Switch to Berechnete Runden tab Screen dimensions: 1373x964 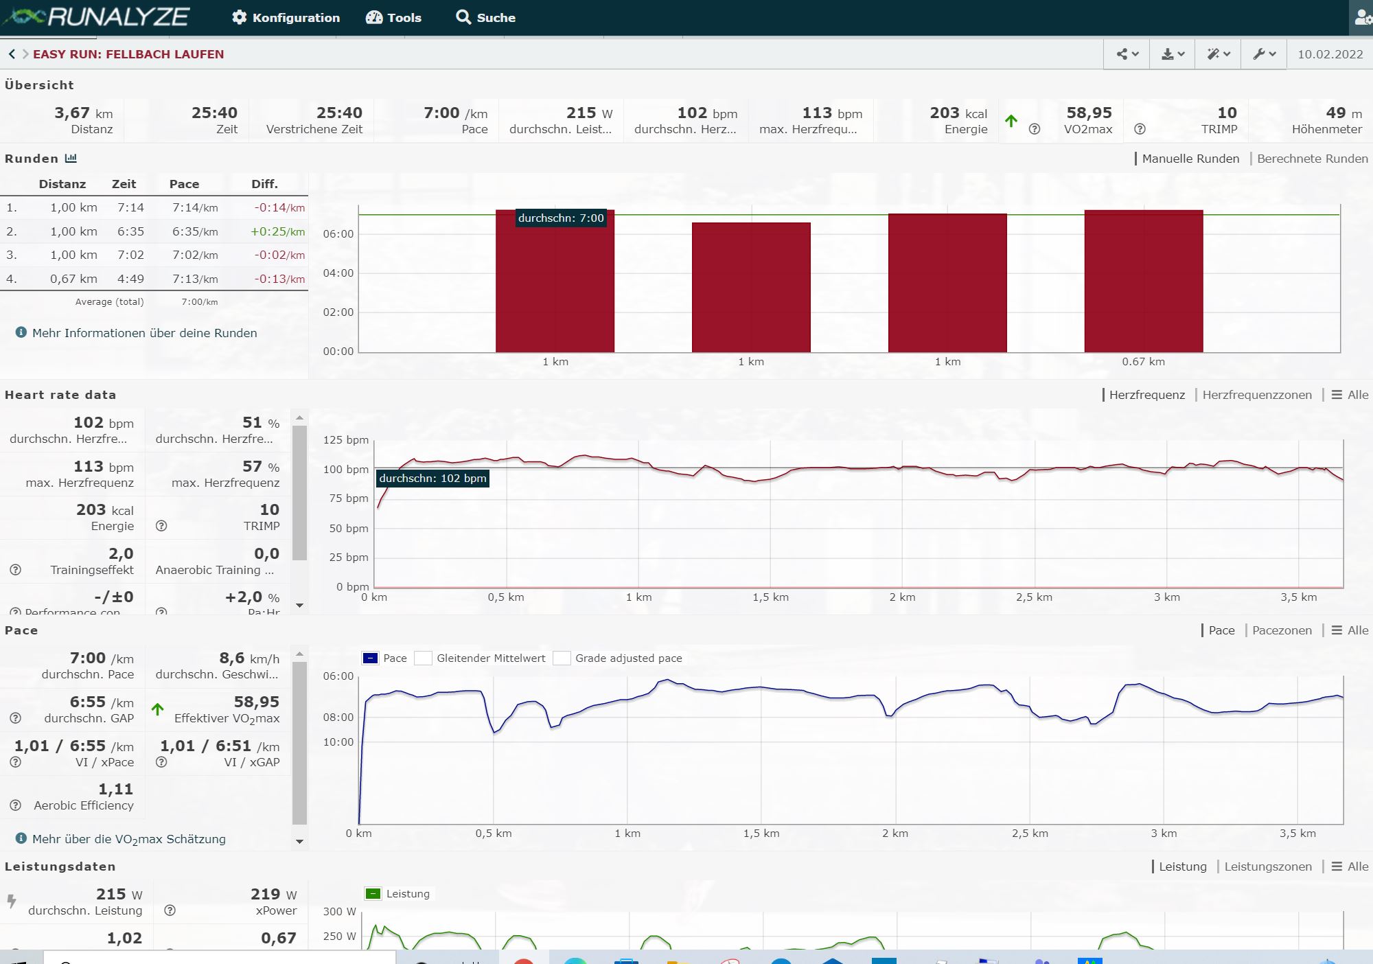pyautogui.click(x=1312, y=159)
